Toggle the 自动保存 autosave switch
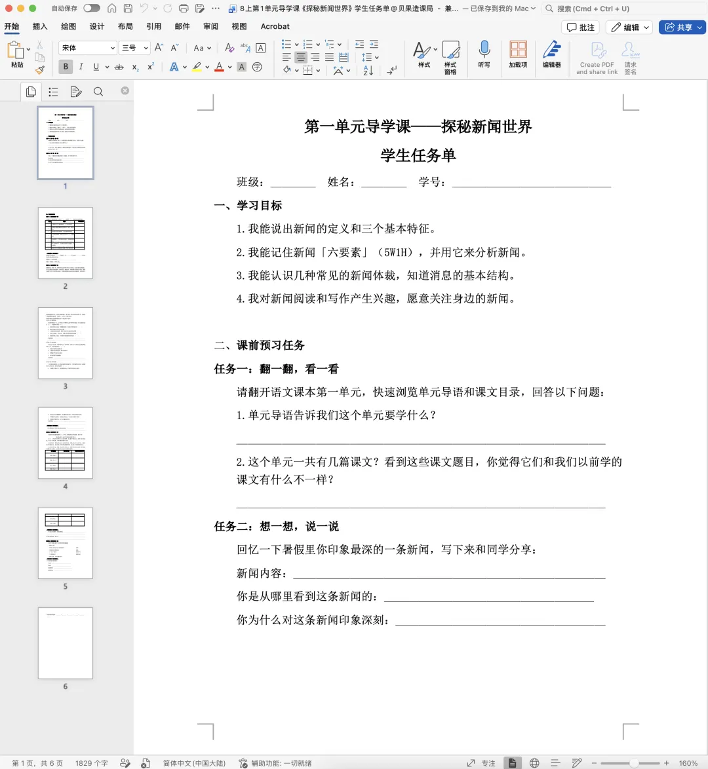The image size is (708, 769). (91, 9)
